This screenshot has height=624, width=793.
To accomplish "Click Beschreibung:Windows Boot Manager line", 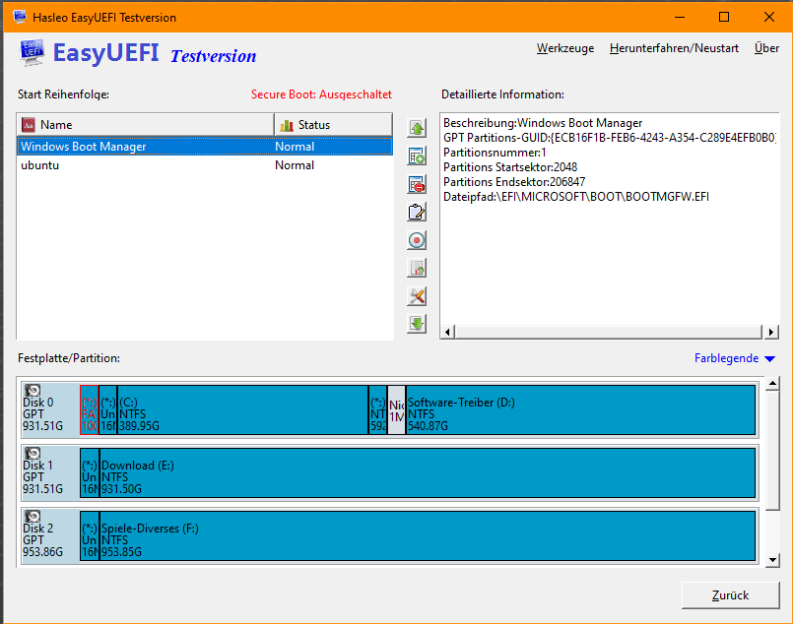I will 543,123.
